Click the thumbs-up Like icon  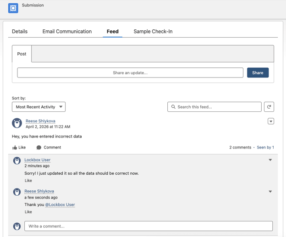pos(15,148)
